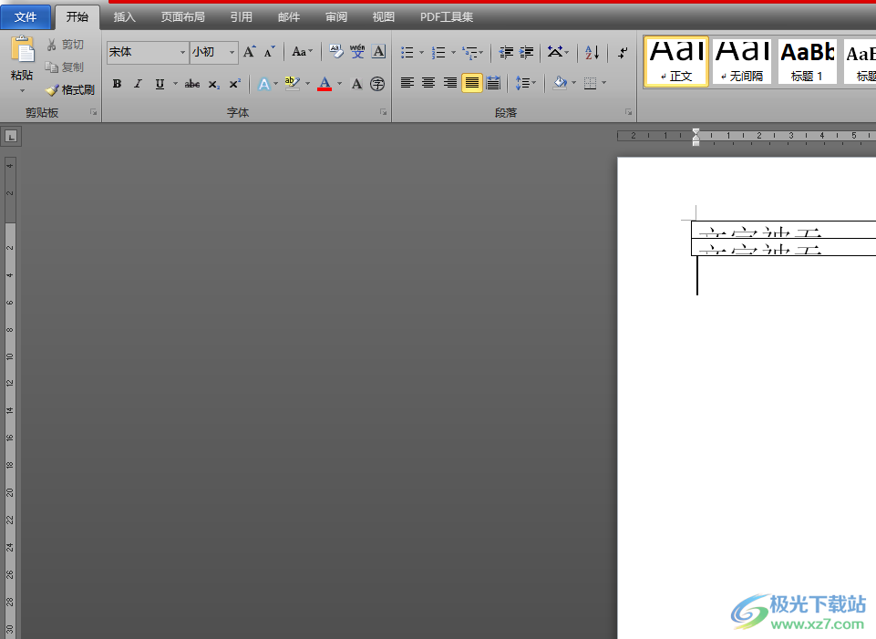Image resolution: width=876 pixels, height=639 pixels.
Task: Click the Paste (粘贴) clipboard icon
Action: point(23,50)
